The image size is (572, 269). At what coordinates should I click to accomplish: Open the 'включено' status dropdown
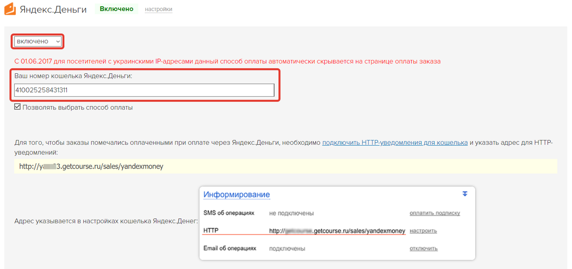[x=38, y=41]
